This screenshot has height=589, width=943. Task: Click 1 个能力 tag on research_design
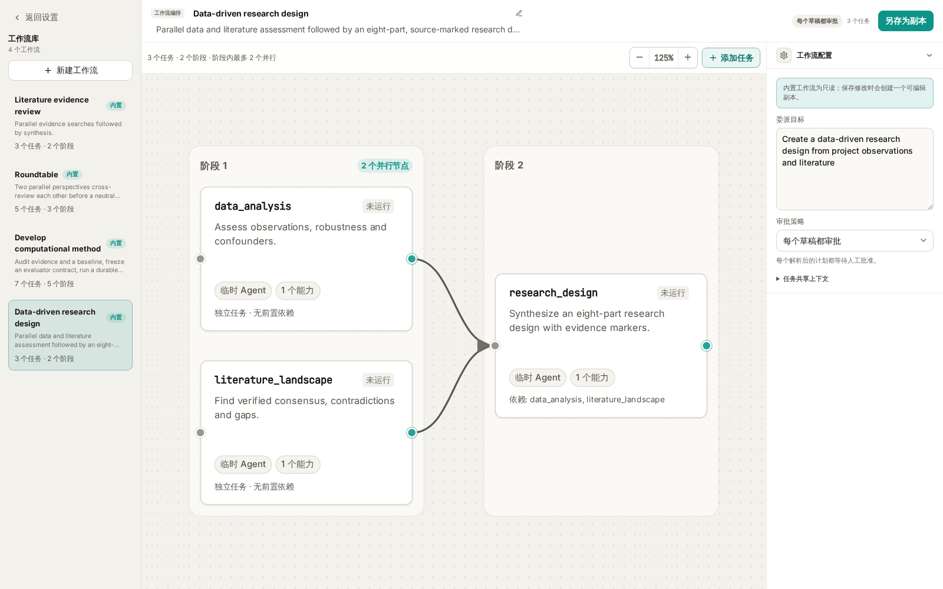coord(592,378)
